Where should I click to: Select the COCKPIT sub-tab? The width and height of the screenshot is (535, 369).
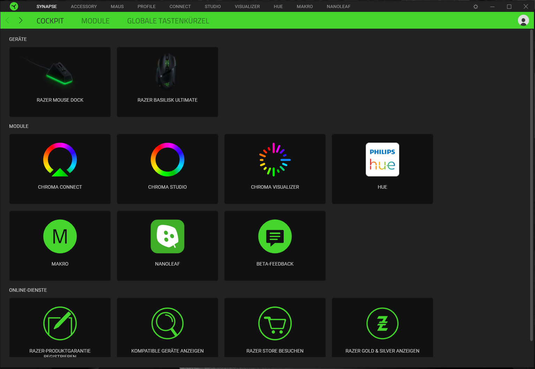coord(50,21)
